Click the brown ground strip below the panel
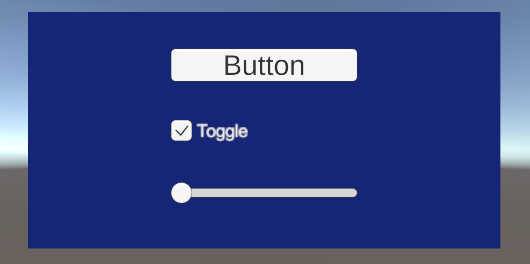530x264 pixels. pos(265,256)
